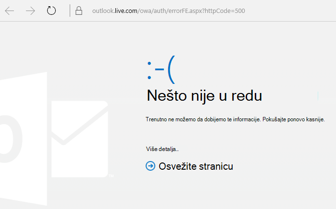The width and height of the screenshot is (336, 209).
Task: Click the padlock site security icon
Action: pyautogui.click(x=79, y=11)
